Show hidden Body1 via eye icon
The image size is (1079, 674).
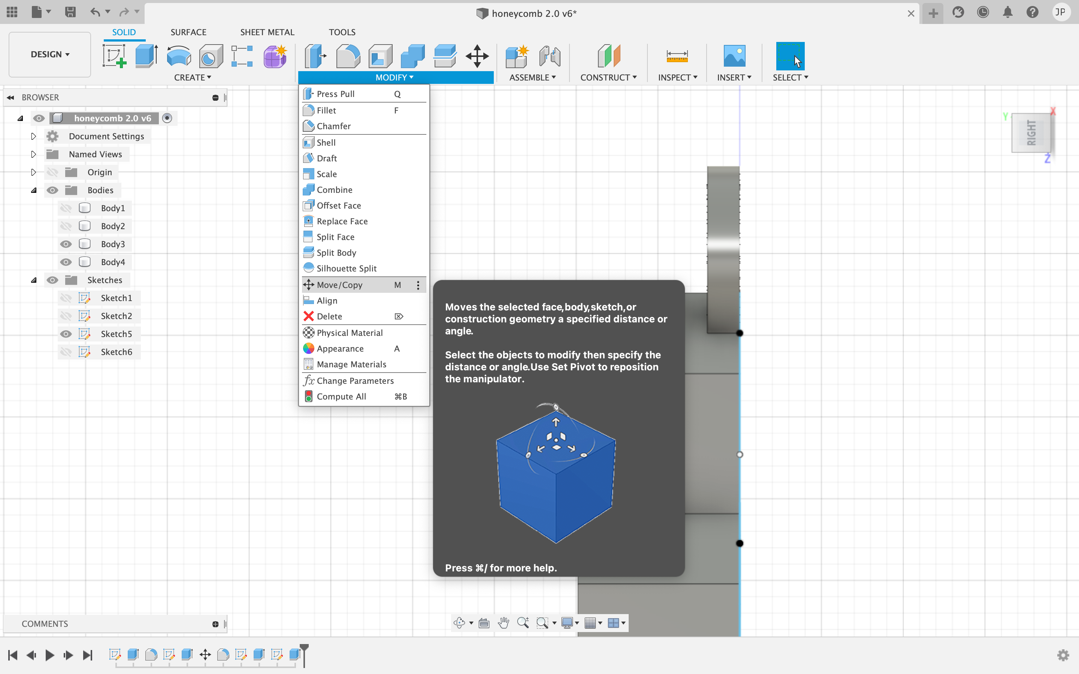pyautogui.click(x=66, y=208)
